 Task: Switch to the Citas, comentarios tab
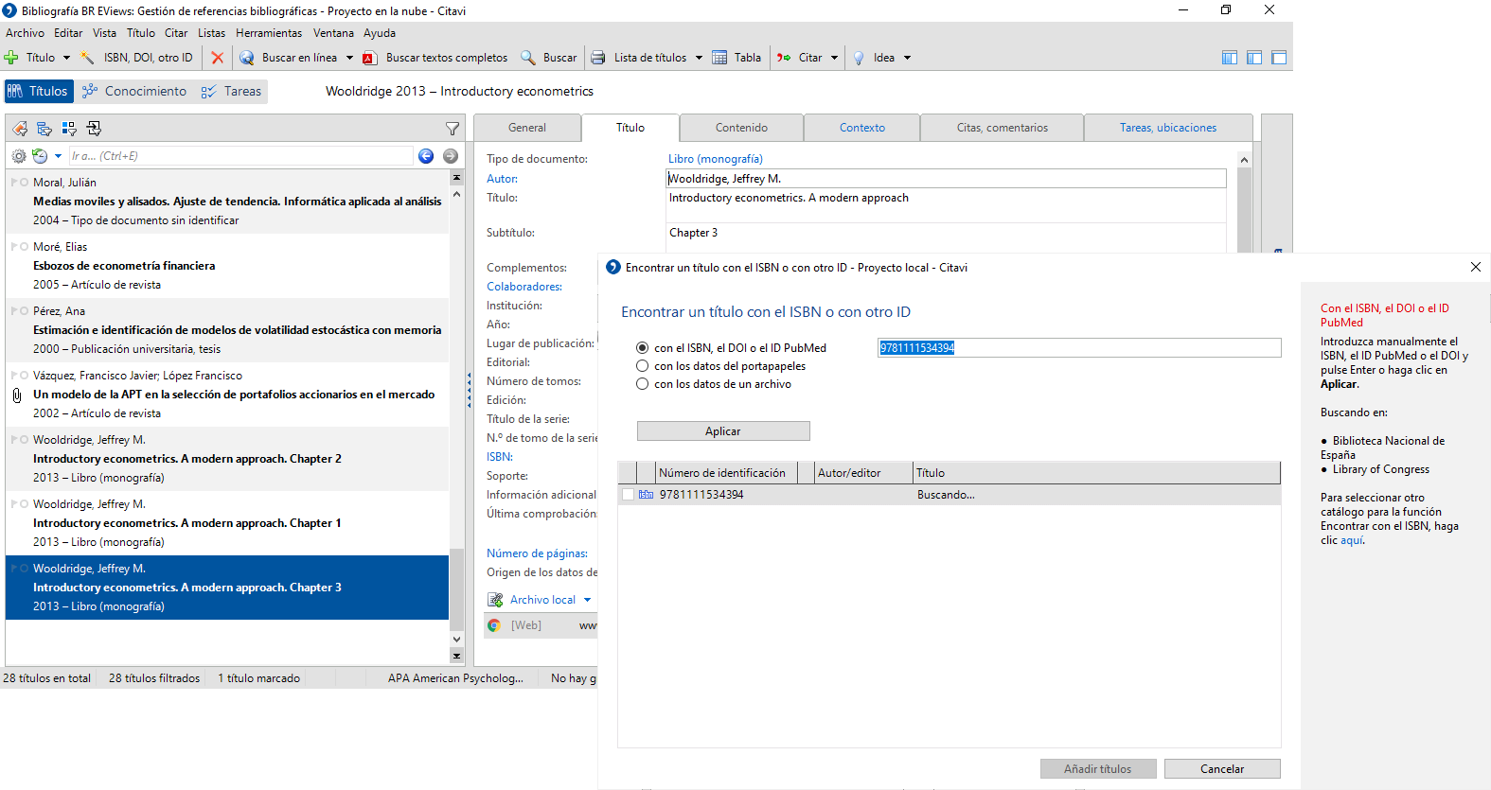[x=1002, y=128]
